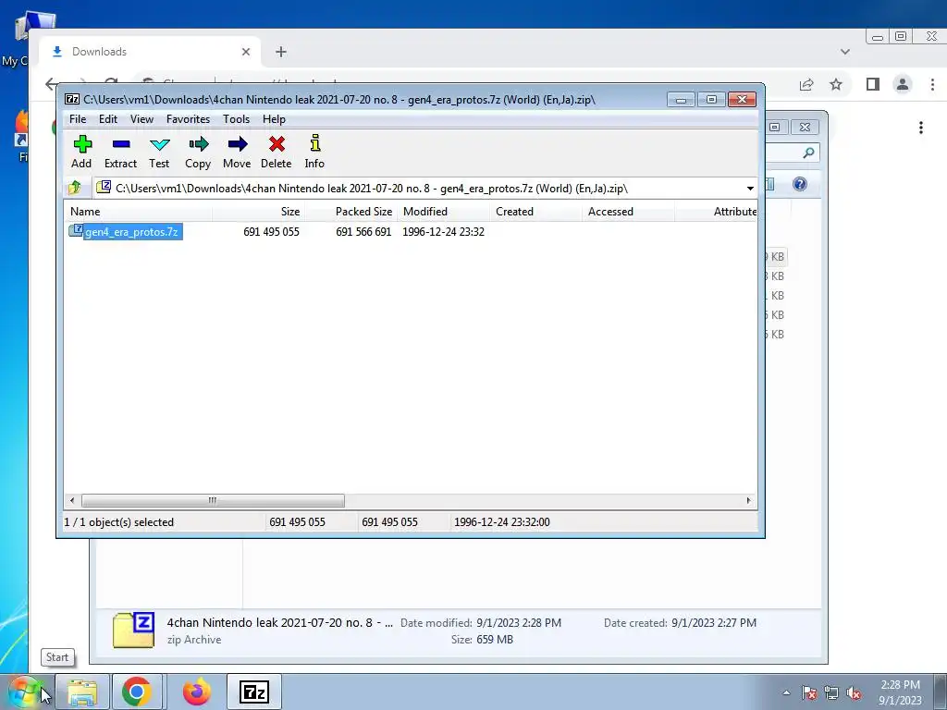
Task: Open Chrome from the taskbar
Action: tap(137, 692)
